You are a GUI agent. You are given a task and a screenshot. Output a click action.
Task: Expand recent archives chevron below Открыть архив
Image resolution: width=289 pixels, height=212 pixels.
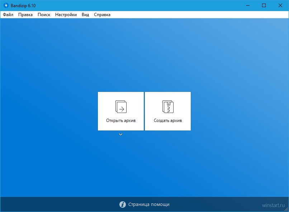[x=121, y=134]
